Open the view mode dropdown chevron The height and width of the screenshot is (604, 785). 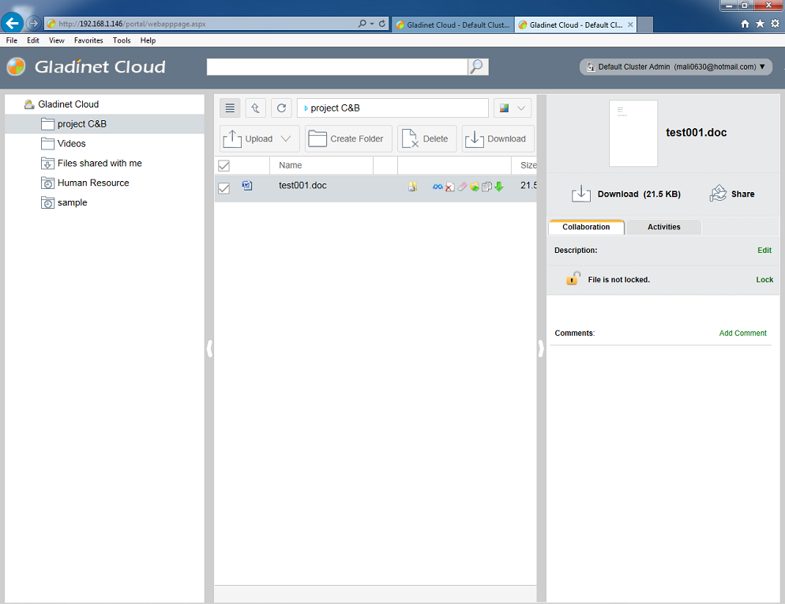coord(521,108)
